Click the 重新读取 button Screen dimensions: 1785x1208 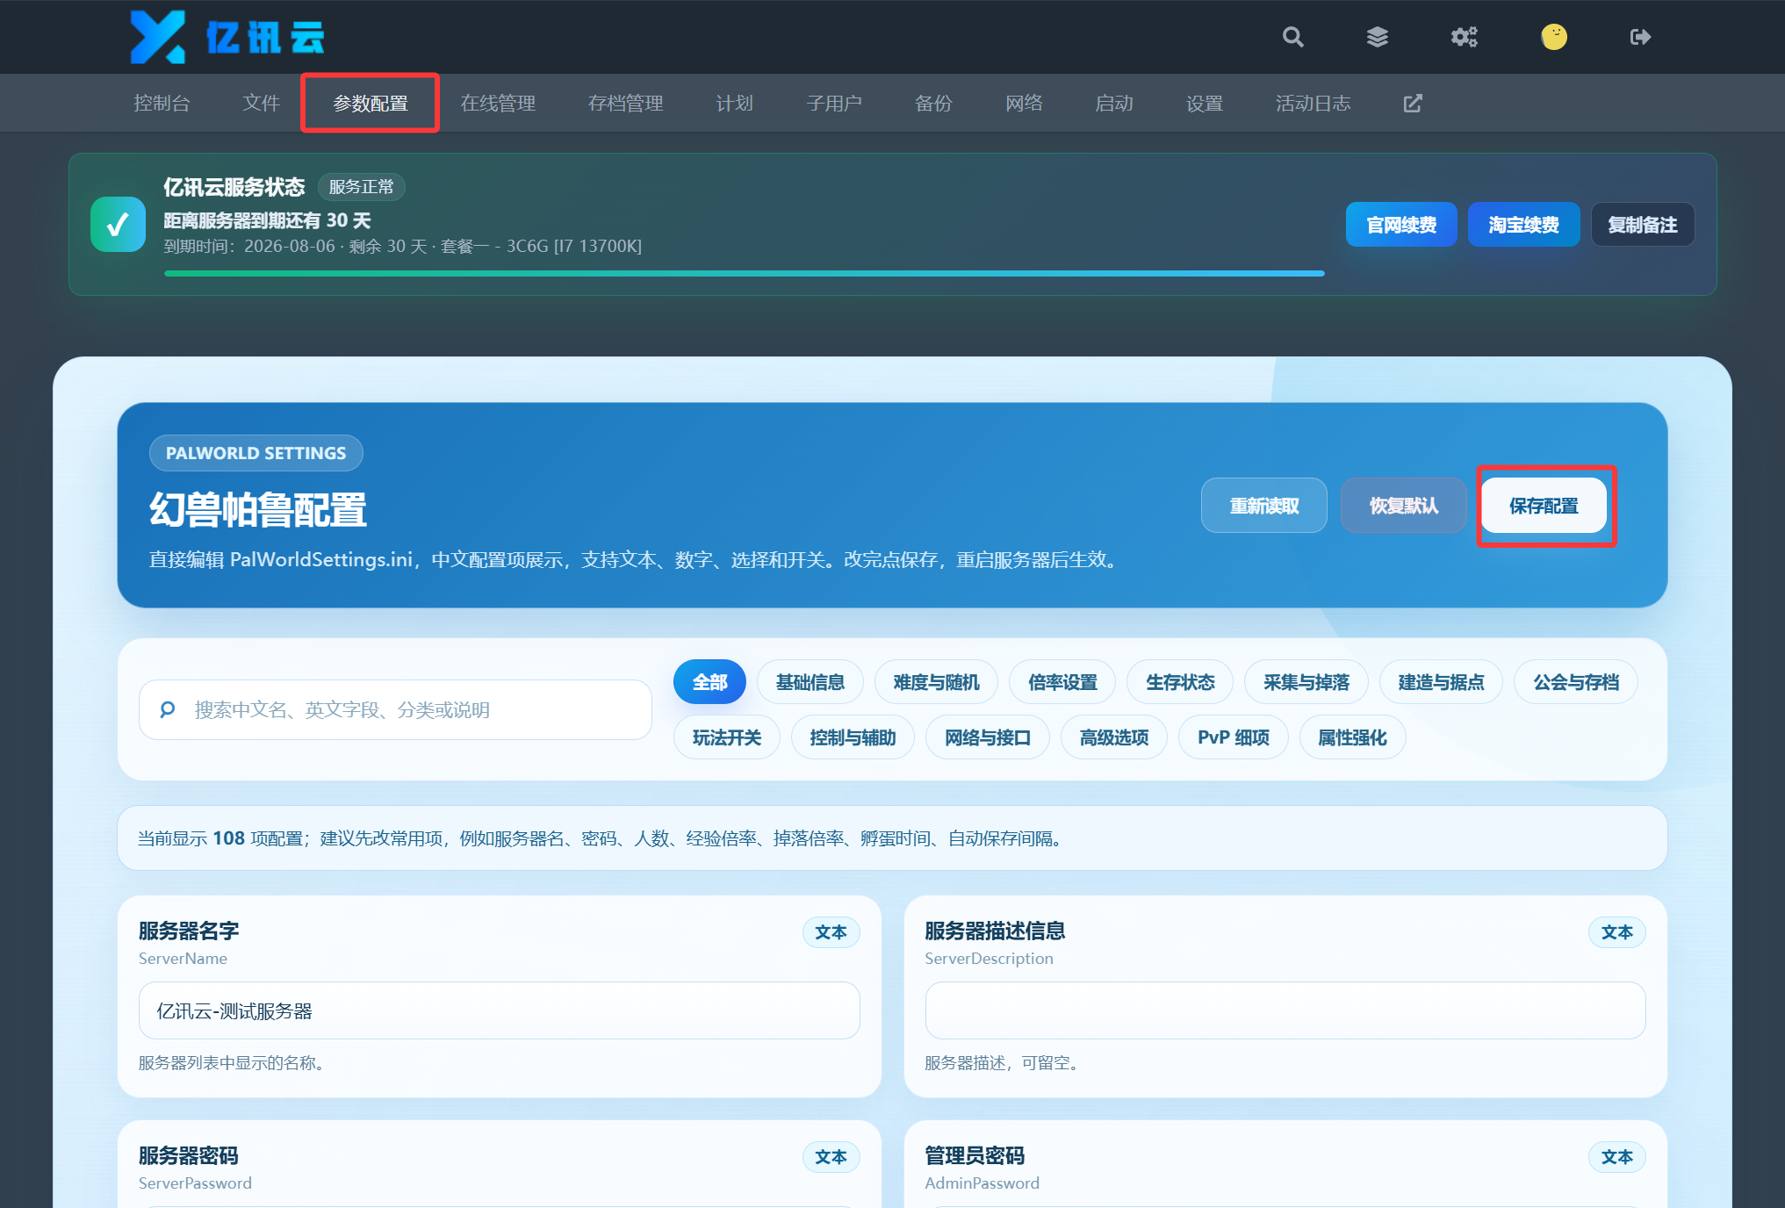[1263, 506]
